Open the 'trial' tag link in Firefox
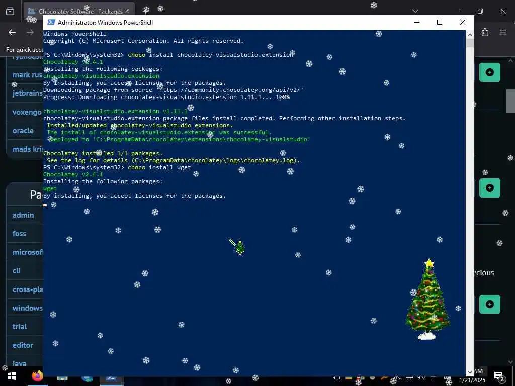515x386 pixels. (x=20, y=327)
